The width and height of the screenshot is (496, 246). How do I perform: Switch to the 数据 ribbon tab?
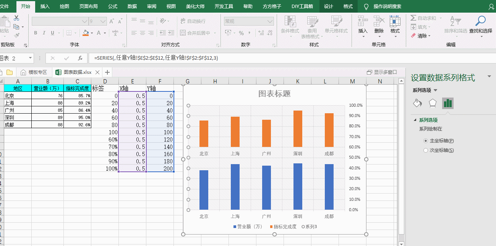132,7
